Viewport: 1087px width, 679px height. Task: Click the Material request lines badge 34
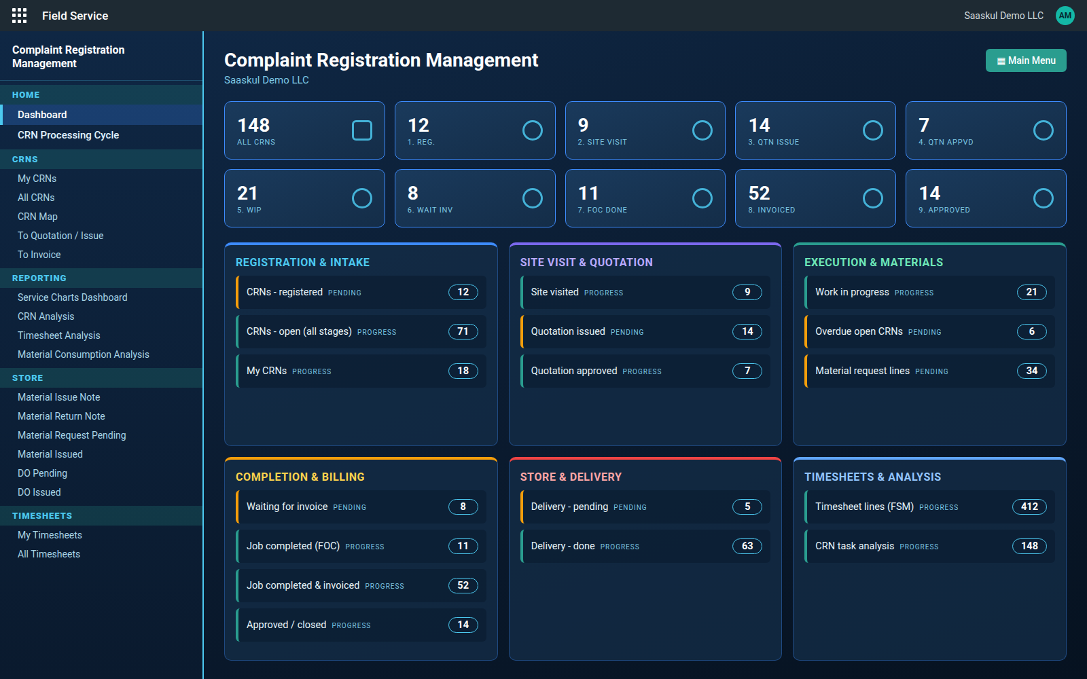pyautogui.click(x=1032, y=371)
